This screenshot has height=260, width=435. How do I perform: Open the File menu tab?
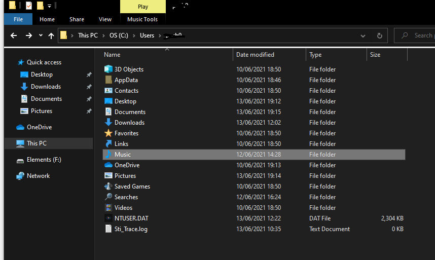coord(18,19)
